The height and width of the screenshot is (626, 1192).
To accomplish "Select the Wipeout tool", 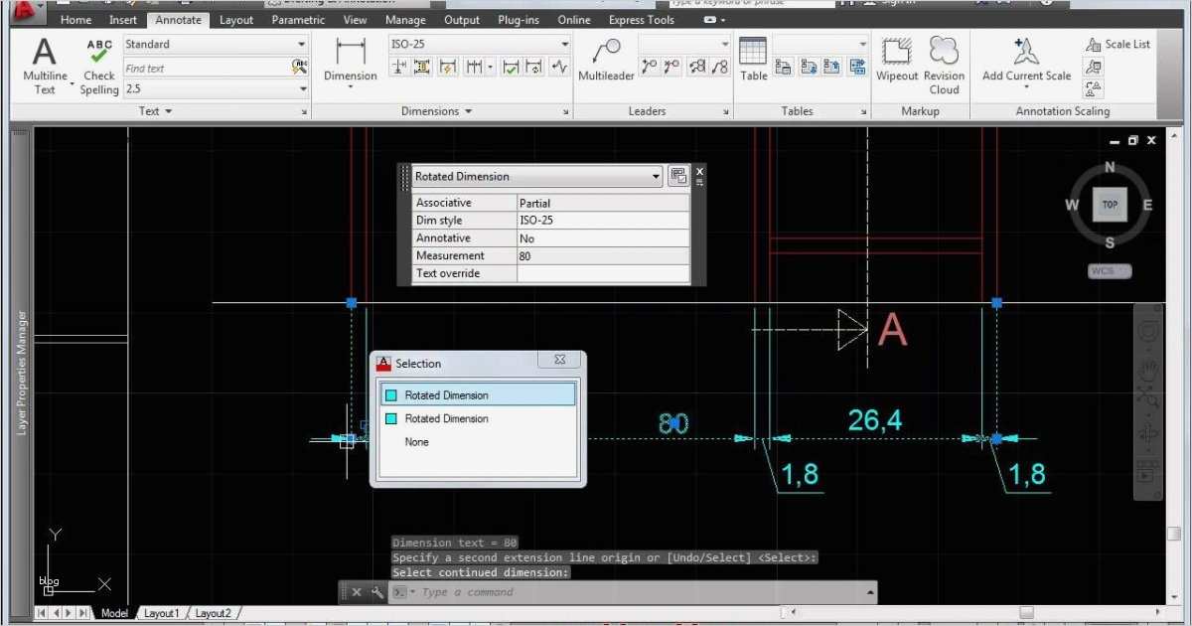I will [x=897, y=60].
